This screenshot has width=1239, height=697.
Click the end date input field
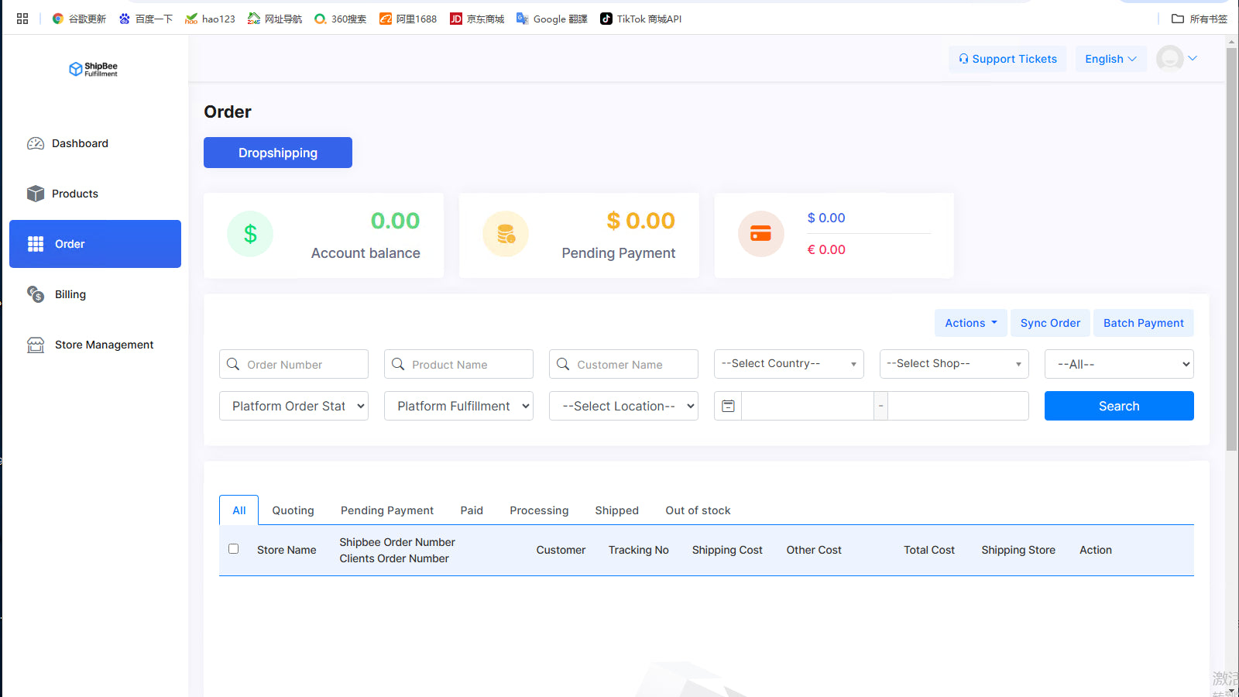coord(958,406)
